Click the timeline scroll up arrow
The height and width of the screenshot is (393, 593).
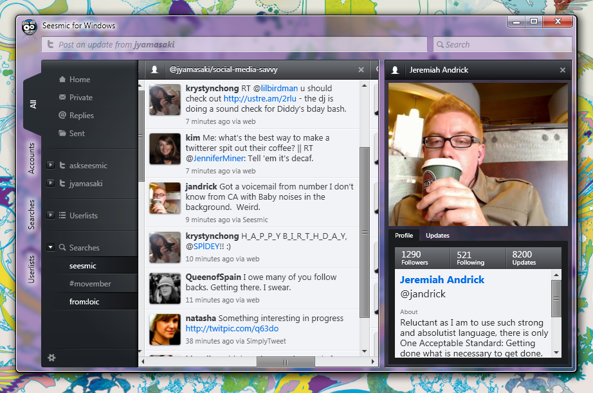point(364,85)
